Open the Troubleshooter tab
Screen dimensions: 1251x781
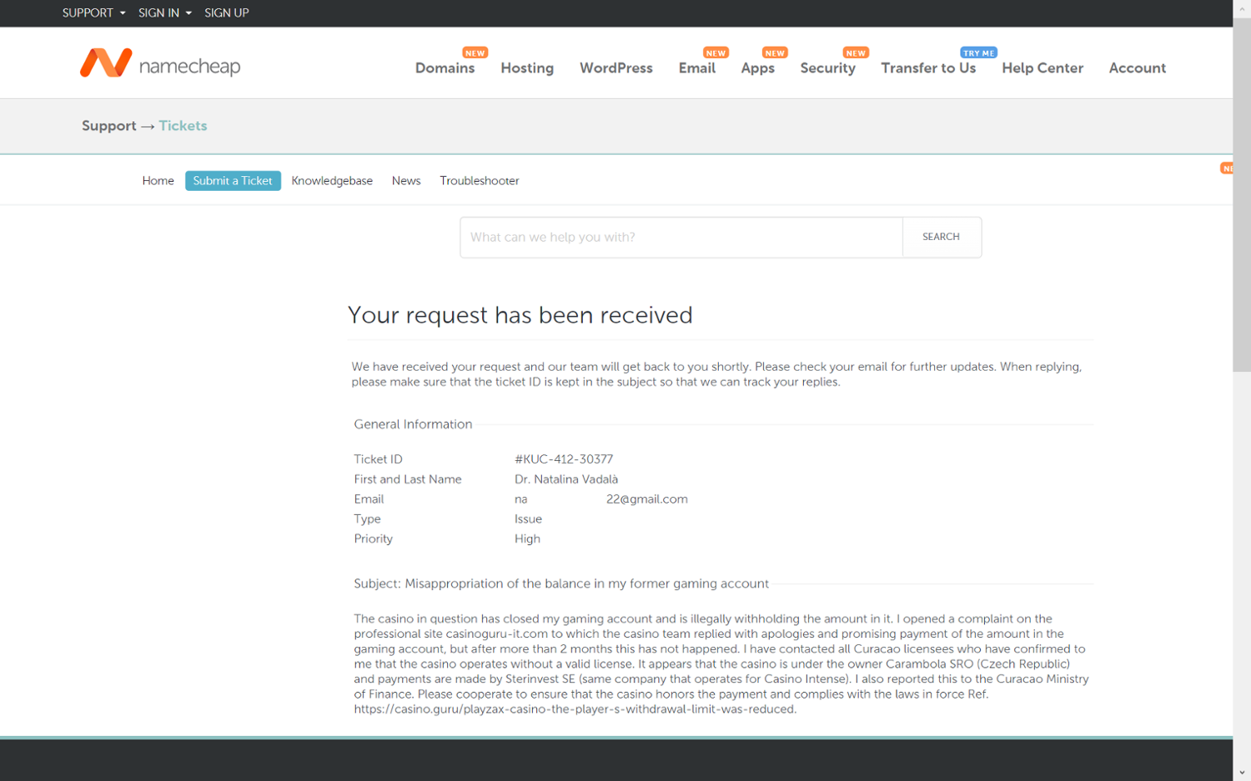click(480, 181)
